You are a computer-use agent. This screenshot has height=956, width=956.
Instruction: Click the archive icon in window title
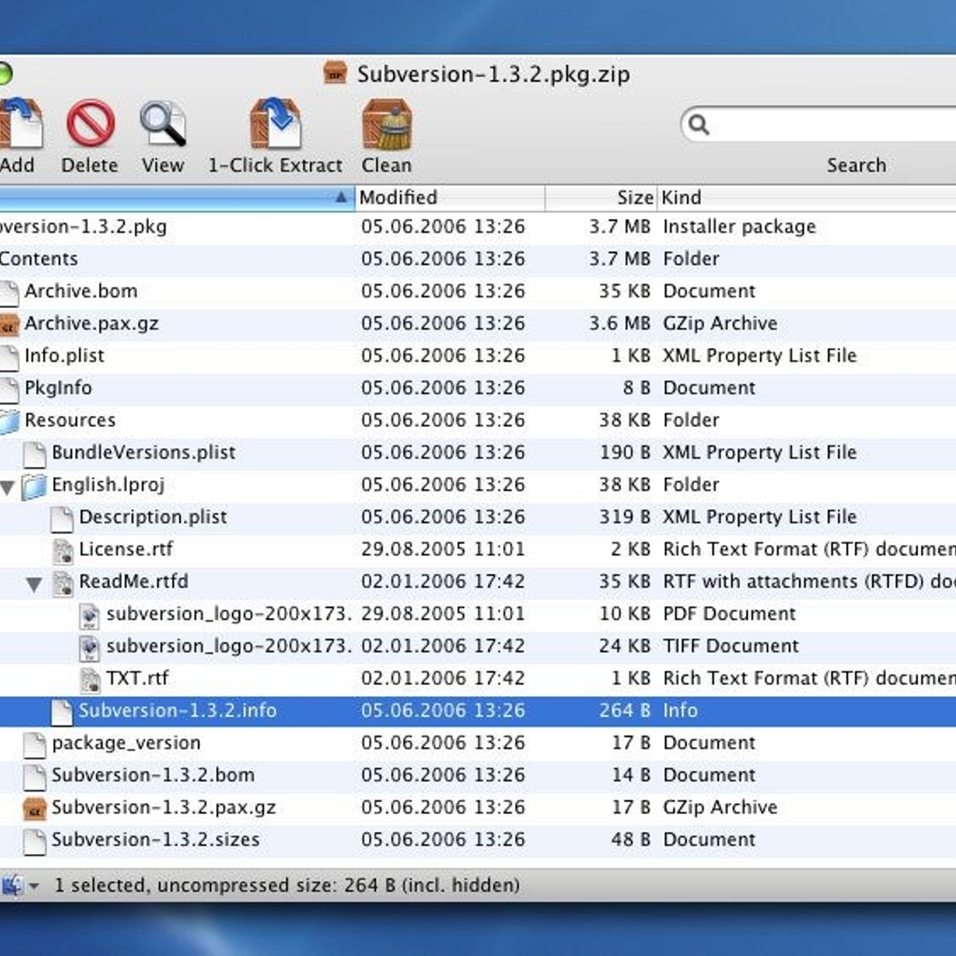tap(335, 73)
